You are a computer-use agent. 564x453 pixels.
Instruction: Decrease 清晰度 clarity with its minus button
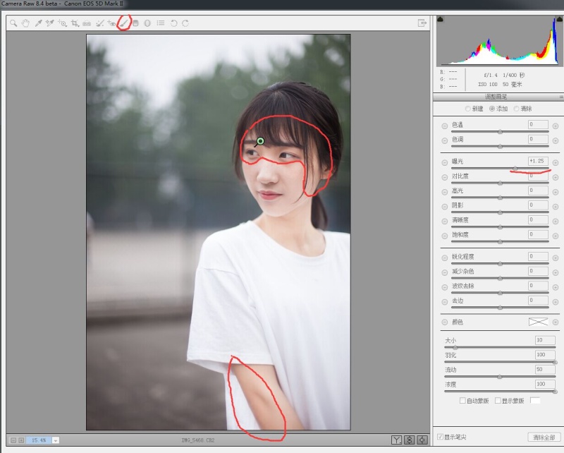(445, 222)
